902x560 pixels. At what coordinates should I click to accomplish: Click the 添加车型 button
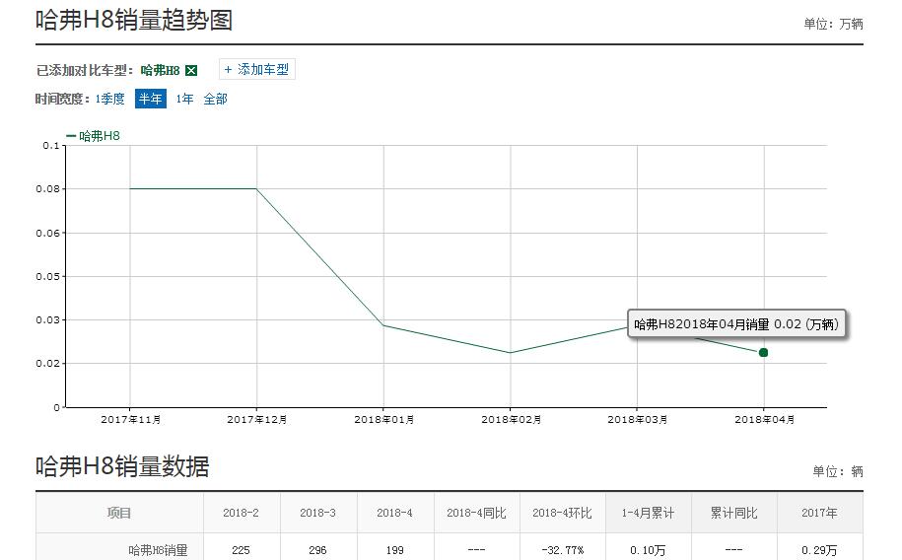point(257,70)
